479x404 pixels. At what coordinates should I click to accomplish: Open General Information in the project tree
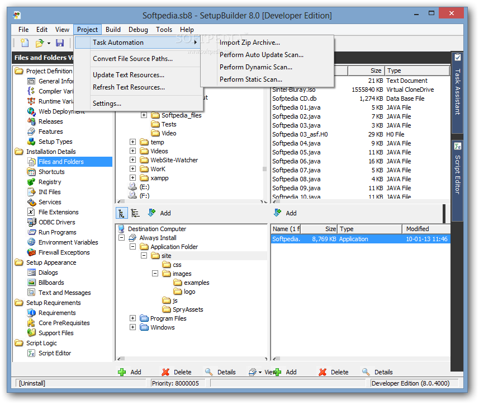click(x=55, y=81)
